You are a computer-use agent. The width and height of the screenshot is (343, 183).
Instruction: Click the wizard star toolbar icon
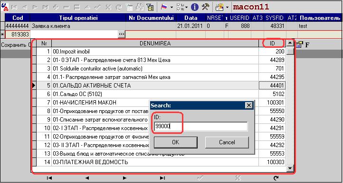[x=219, y=7]
